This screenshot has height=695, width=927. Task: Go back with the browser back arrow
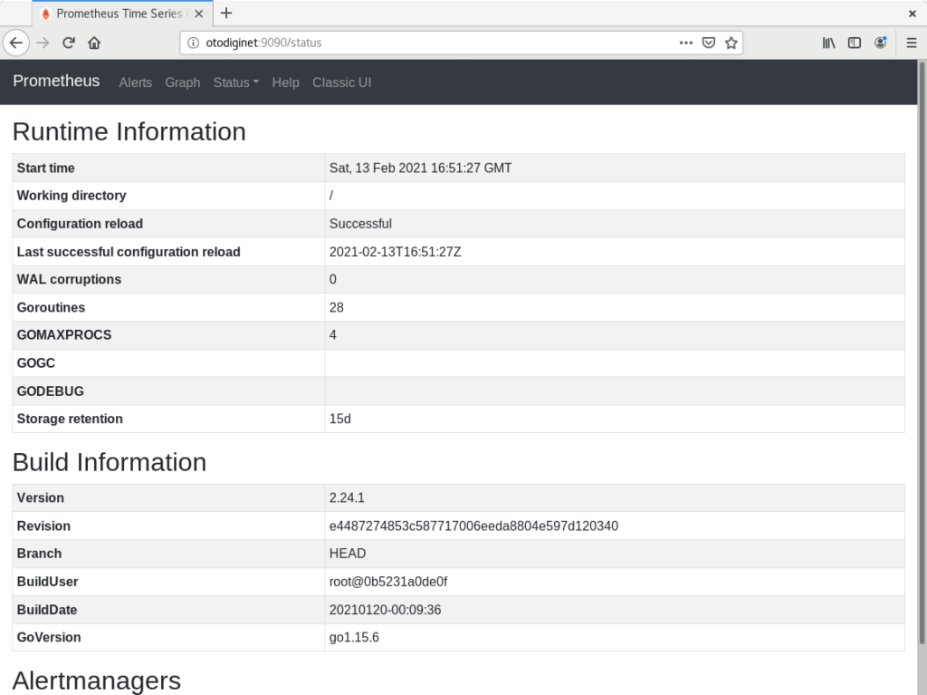coord(16,43)
